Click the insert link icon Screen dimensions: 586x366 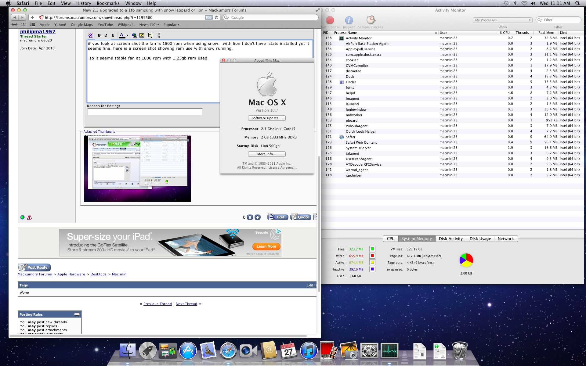pos(134,35)
